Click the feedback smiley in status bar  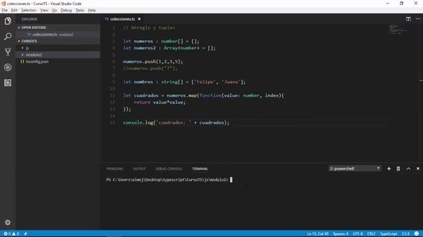click(x=416, y=234)
